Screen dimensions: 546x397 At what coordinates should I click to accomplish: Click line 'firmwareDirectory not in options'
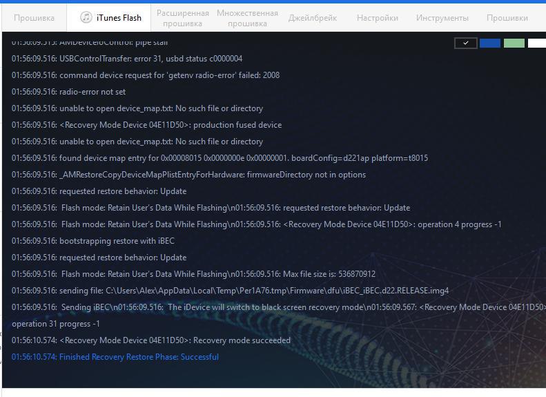point(188,175)
